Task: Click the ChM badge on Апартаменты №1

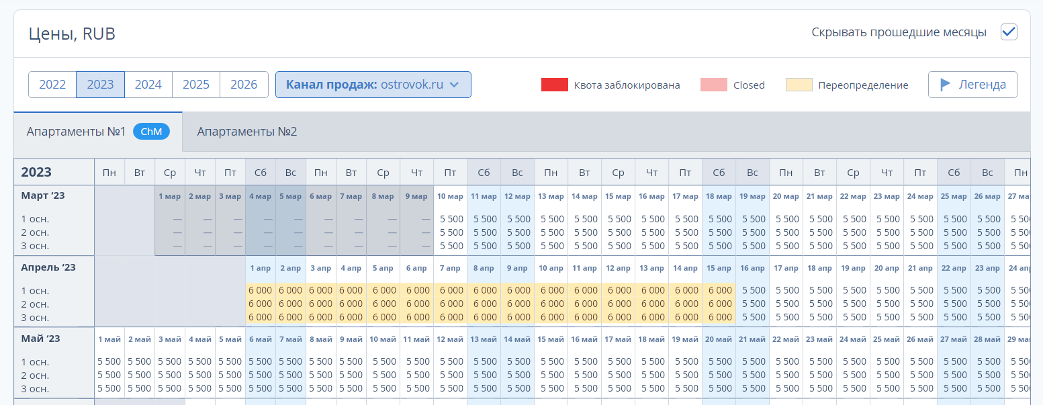Action: [151, 132]
